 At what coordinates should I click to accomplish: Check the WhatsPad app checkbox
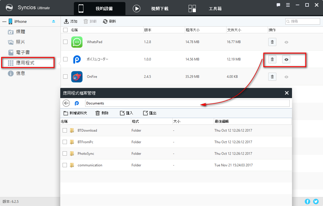click(x=65, y=42)
